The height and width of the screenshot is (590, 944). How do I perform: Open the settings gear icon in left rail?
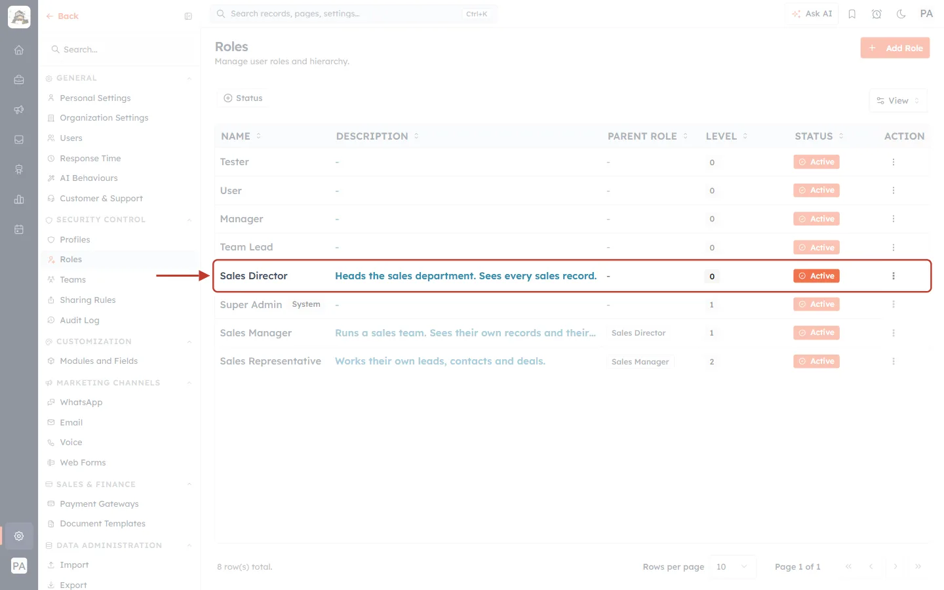(x=19, y=536)
